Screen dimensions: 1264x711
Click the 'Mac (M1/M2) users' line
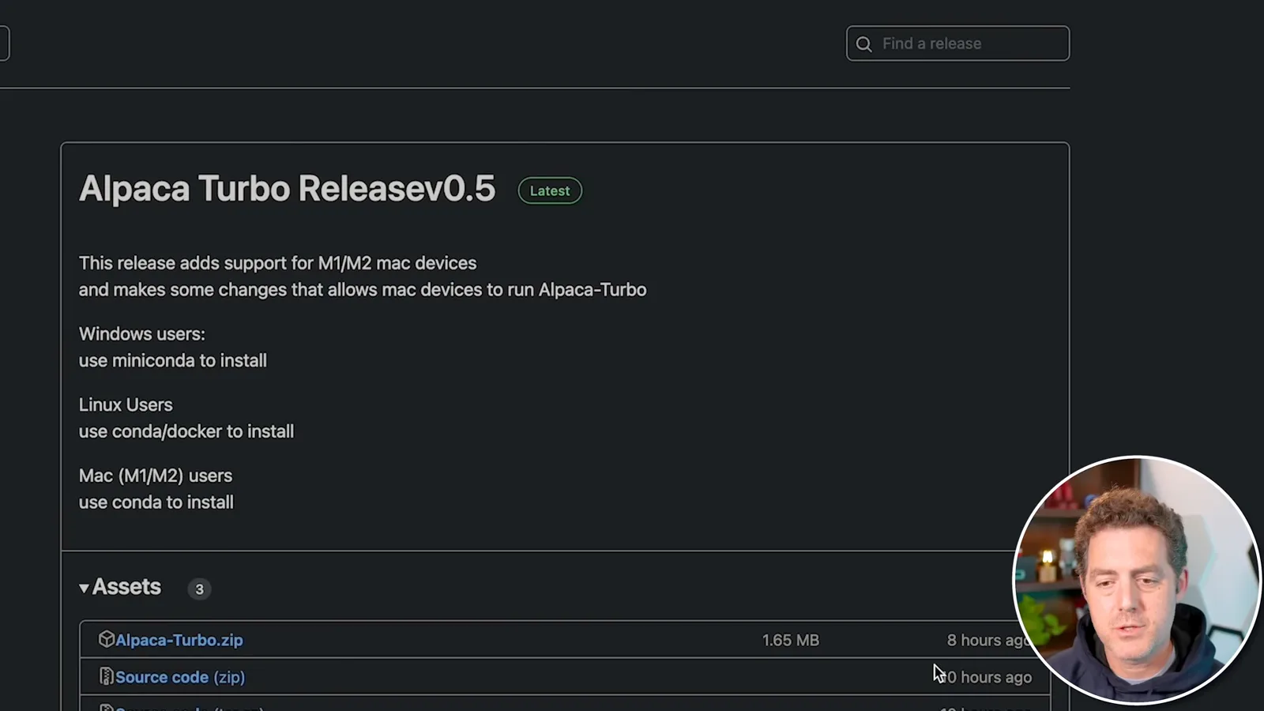point(156,476)
